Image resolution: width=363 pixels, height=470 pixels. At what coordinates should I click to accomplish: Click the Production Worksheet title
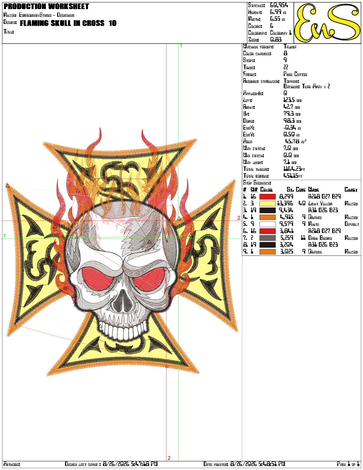(x=46, y=6)
